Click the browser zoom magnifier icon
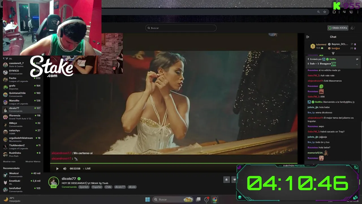This screenshot has height=204, width=362. click(x=318, y=12)
